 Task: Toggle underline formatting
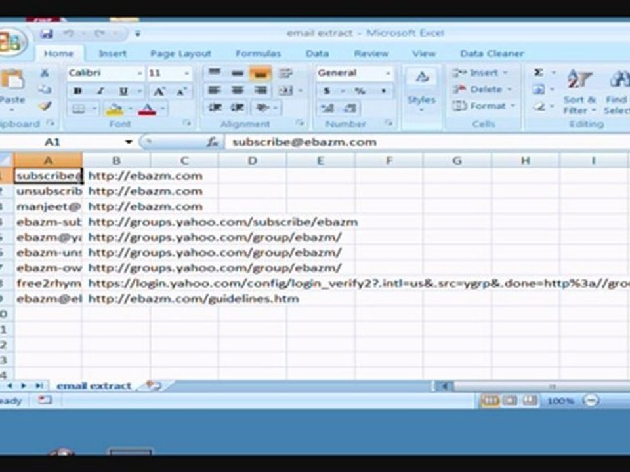point(124,91)
